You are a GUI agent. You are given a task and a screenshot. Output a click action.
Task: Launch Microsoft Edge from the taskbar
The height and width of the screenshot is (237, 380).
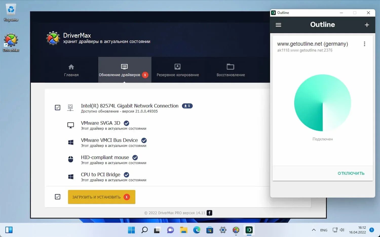pyautogui.click(x=197, y=230)
